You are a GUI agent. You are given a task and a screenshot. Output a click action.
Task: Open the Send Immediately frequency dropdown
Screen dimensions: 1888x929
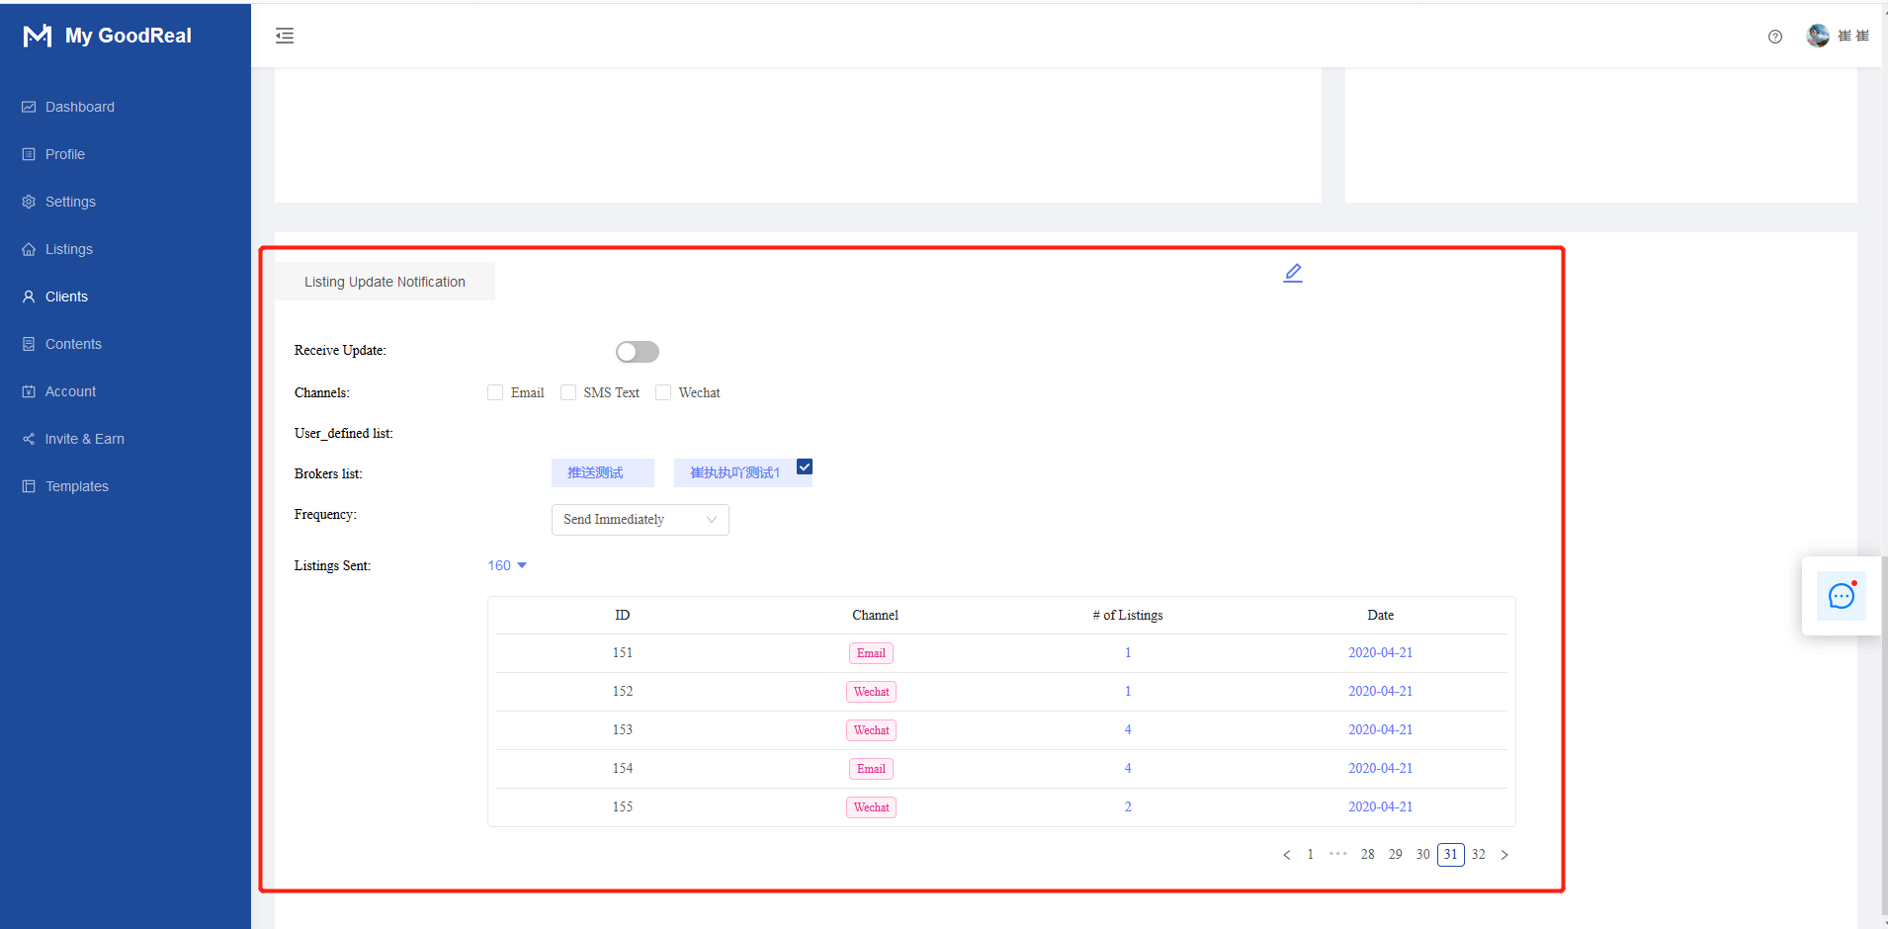(639, 519)
